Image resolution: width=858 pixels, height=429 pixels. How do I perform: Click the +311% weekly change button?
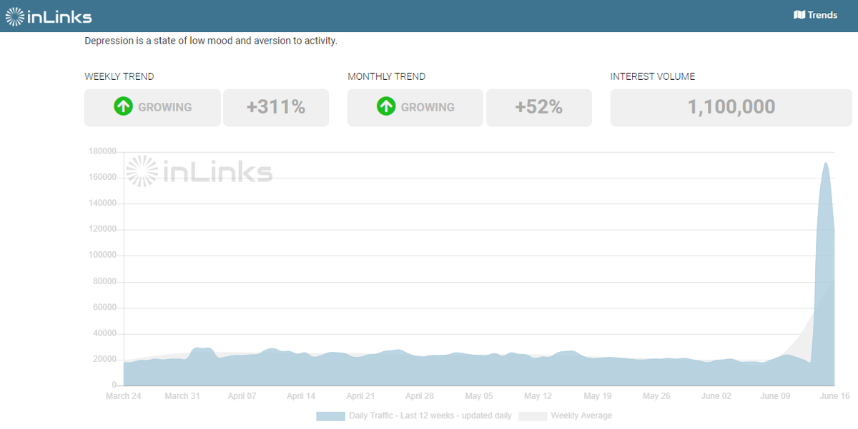276,106
